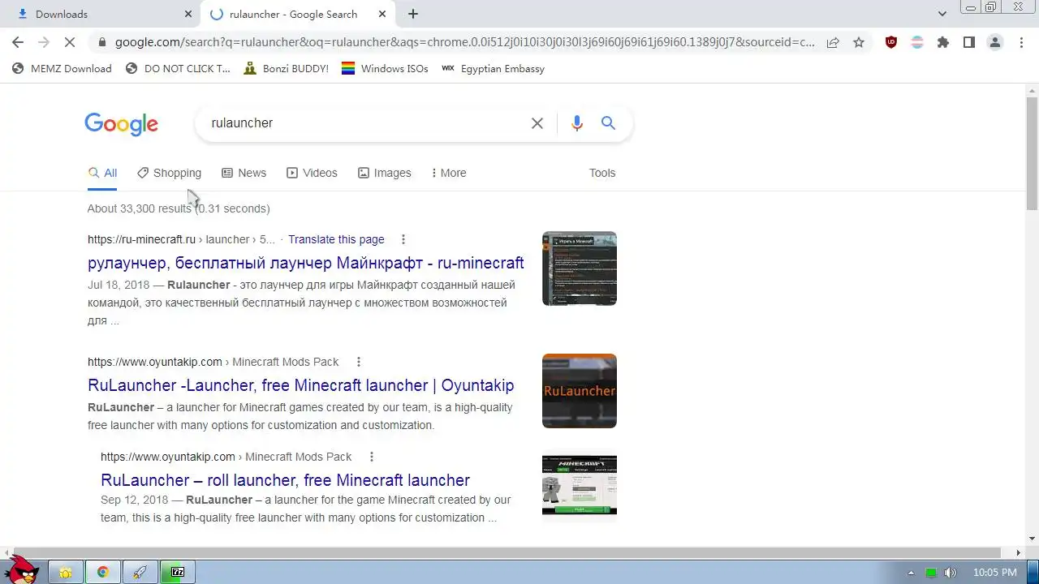Image resolution: width=1039 pixels, height=584 pixels.
Task: Click the 10:05 PM clock
Action: pos(994,573)
